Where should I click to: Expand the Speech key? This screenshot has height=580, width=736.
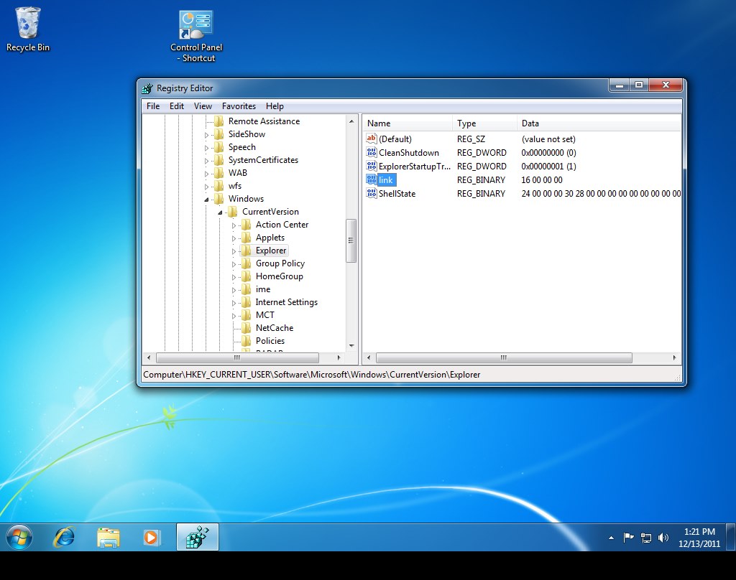[206, 148]
